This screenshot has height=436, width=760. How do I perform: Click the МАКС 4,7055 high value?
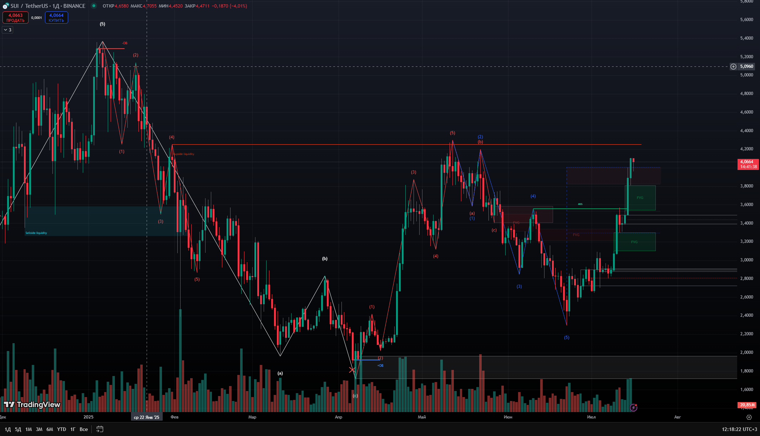click(x=143, y=6)
